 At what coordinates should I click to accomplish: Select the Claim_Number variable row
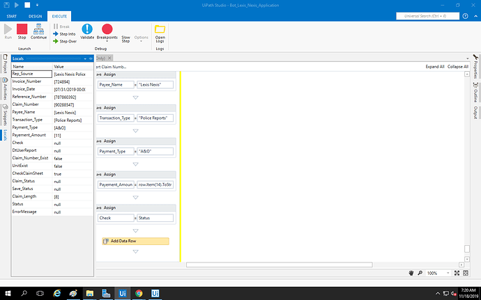click(x=52, y=104)
